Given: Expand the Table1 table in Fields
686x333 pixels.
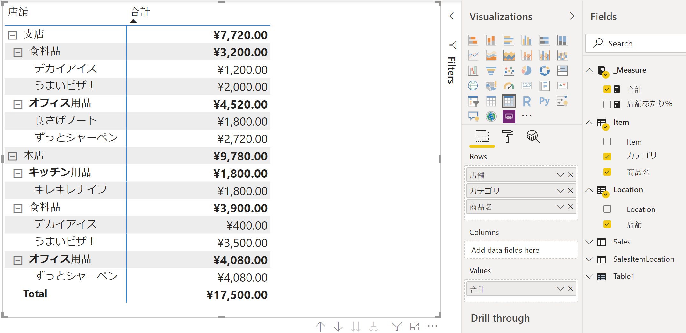Looking at the screenshot, I should (x=590, y=276).
